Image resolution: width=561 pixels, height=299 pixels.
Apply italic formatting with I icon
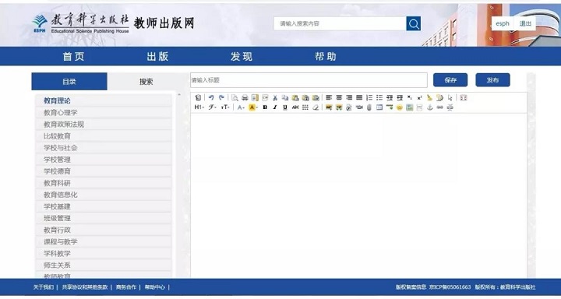[x=275, y=107]
